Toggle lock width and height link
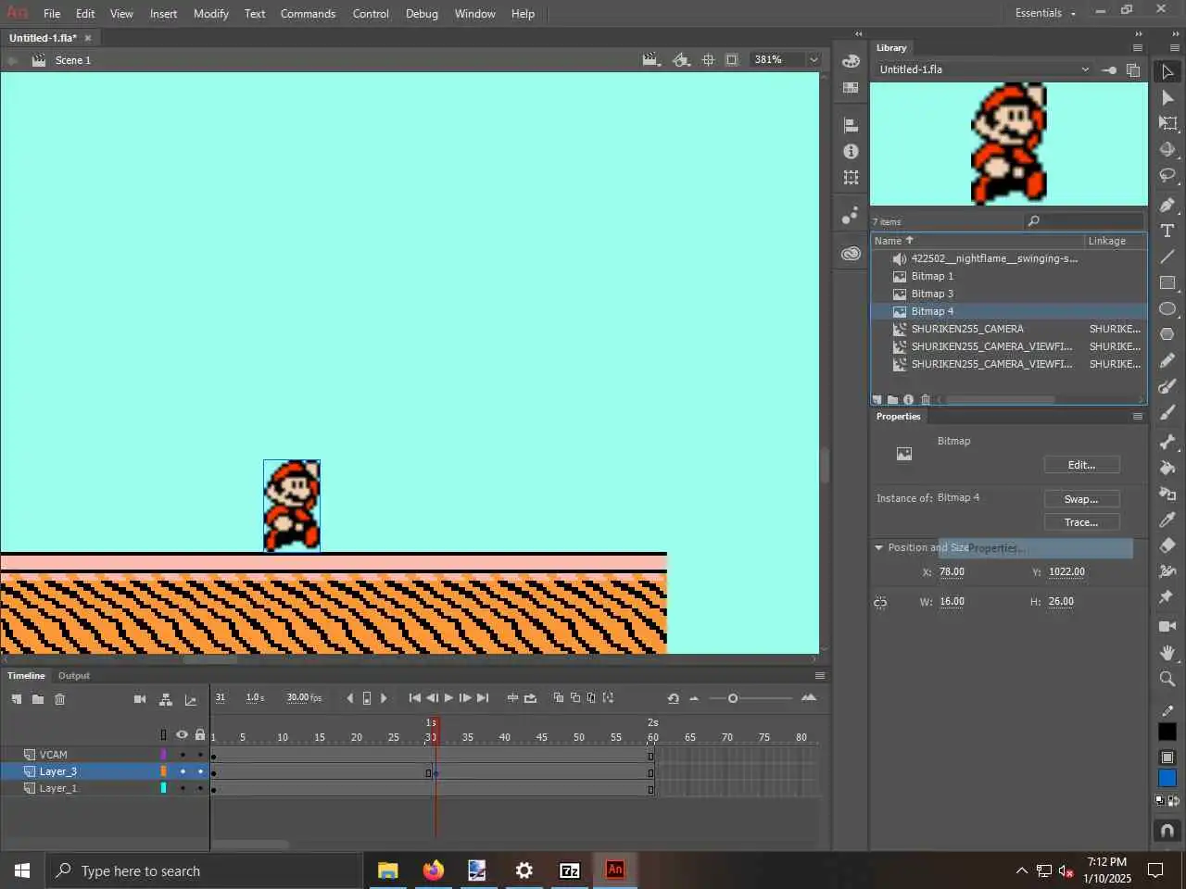Viewport: 1186px width, 889px height. (880, 603)
